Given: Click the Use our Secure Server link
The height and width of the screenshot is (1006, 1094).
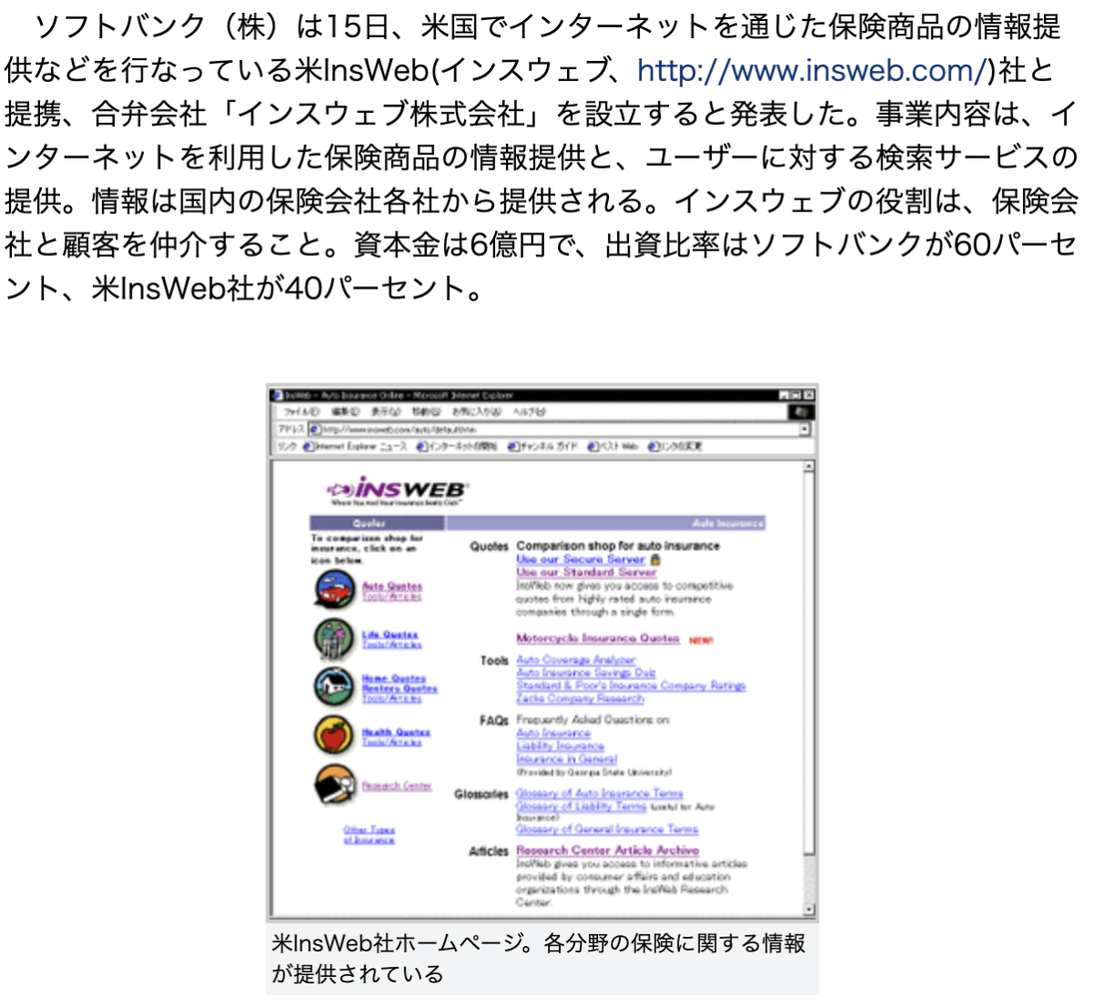Looking at the screenshot, I should 580,559.
